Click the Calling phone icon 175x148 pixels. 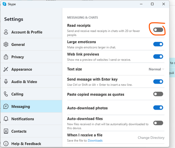coord(6,94)
